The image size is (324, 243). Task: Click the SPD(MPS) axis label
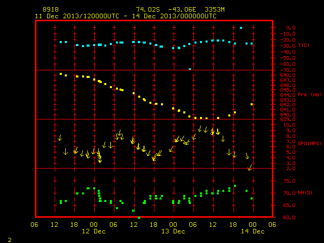click(x=309, y=143)
